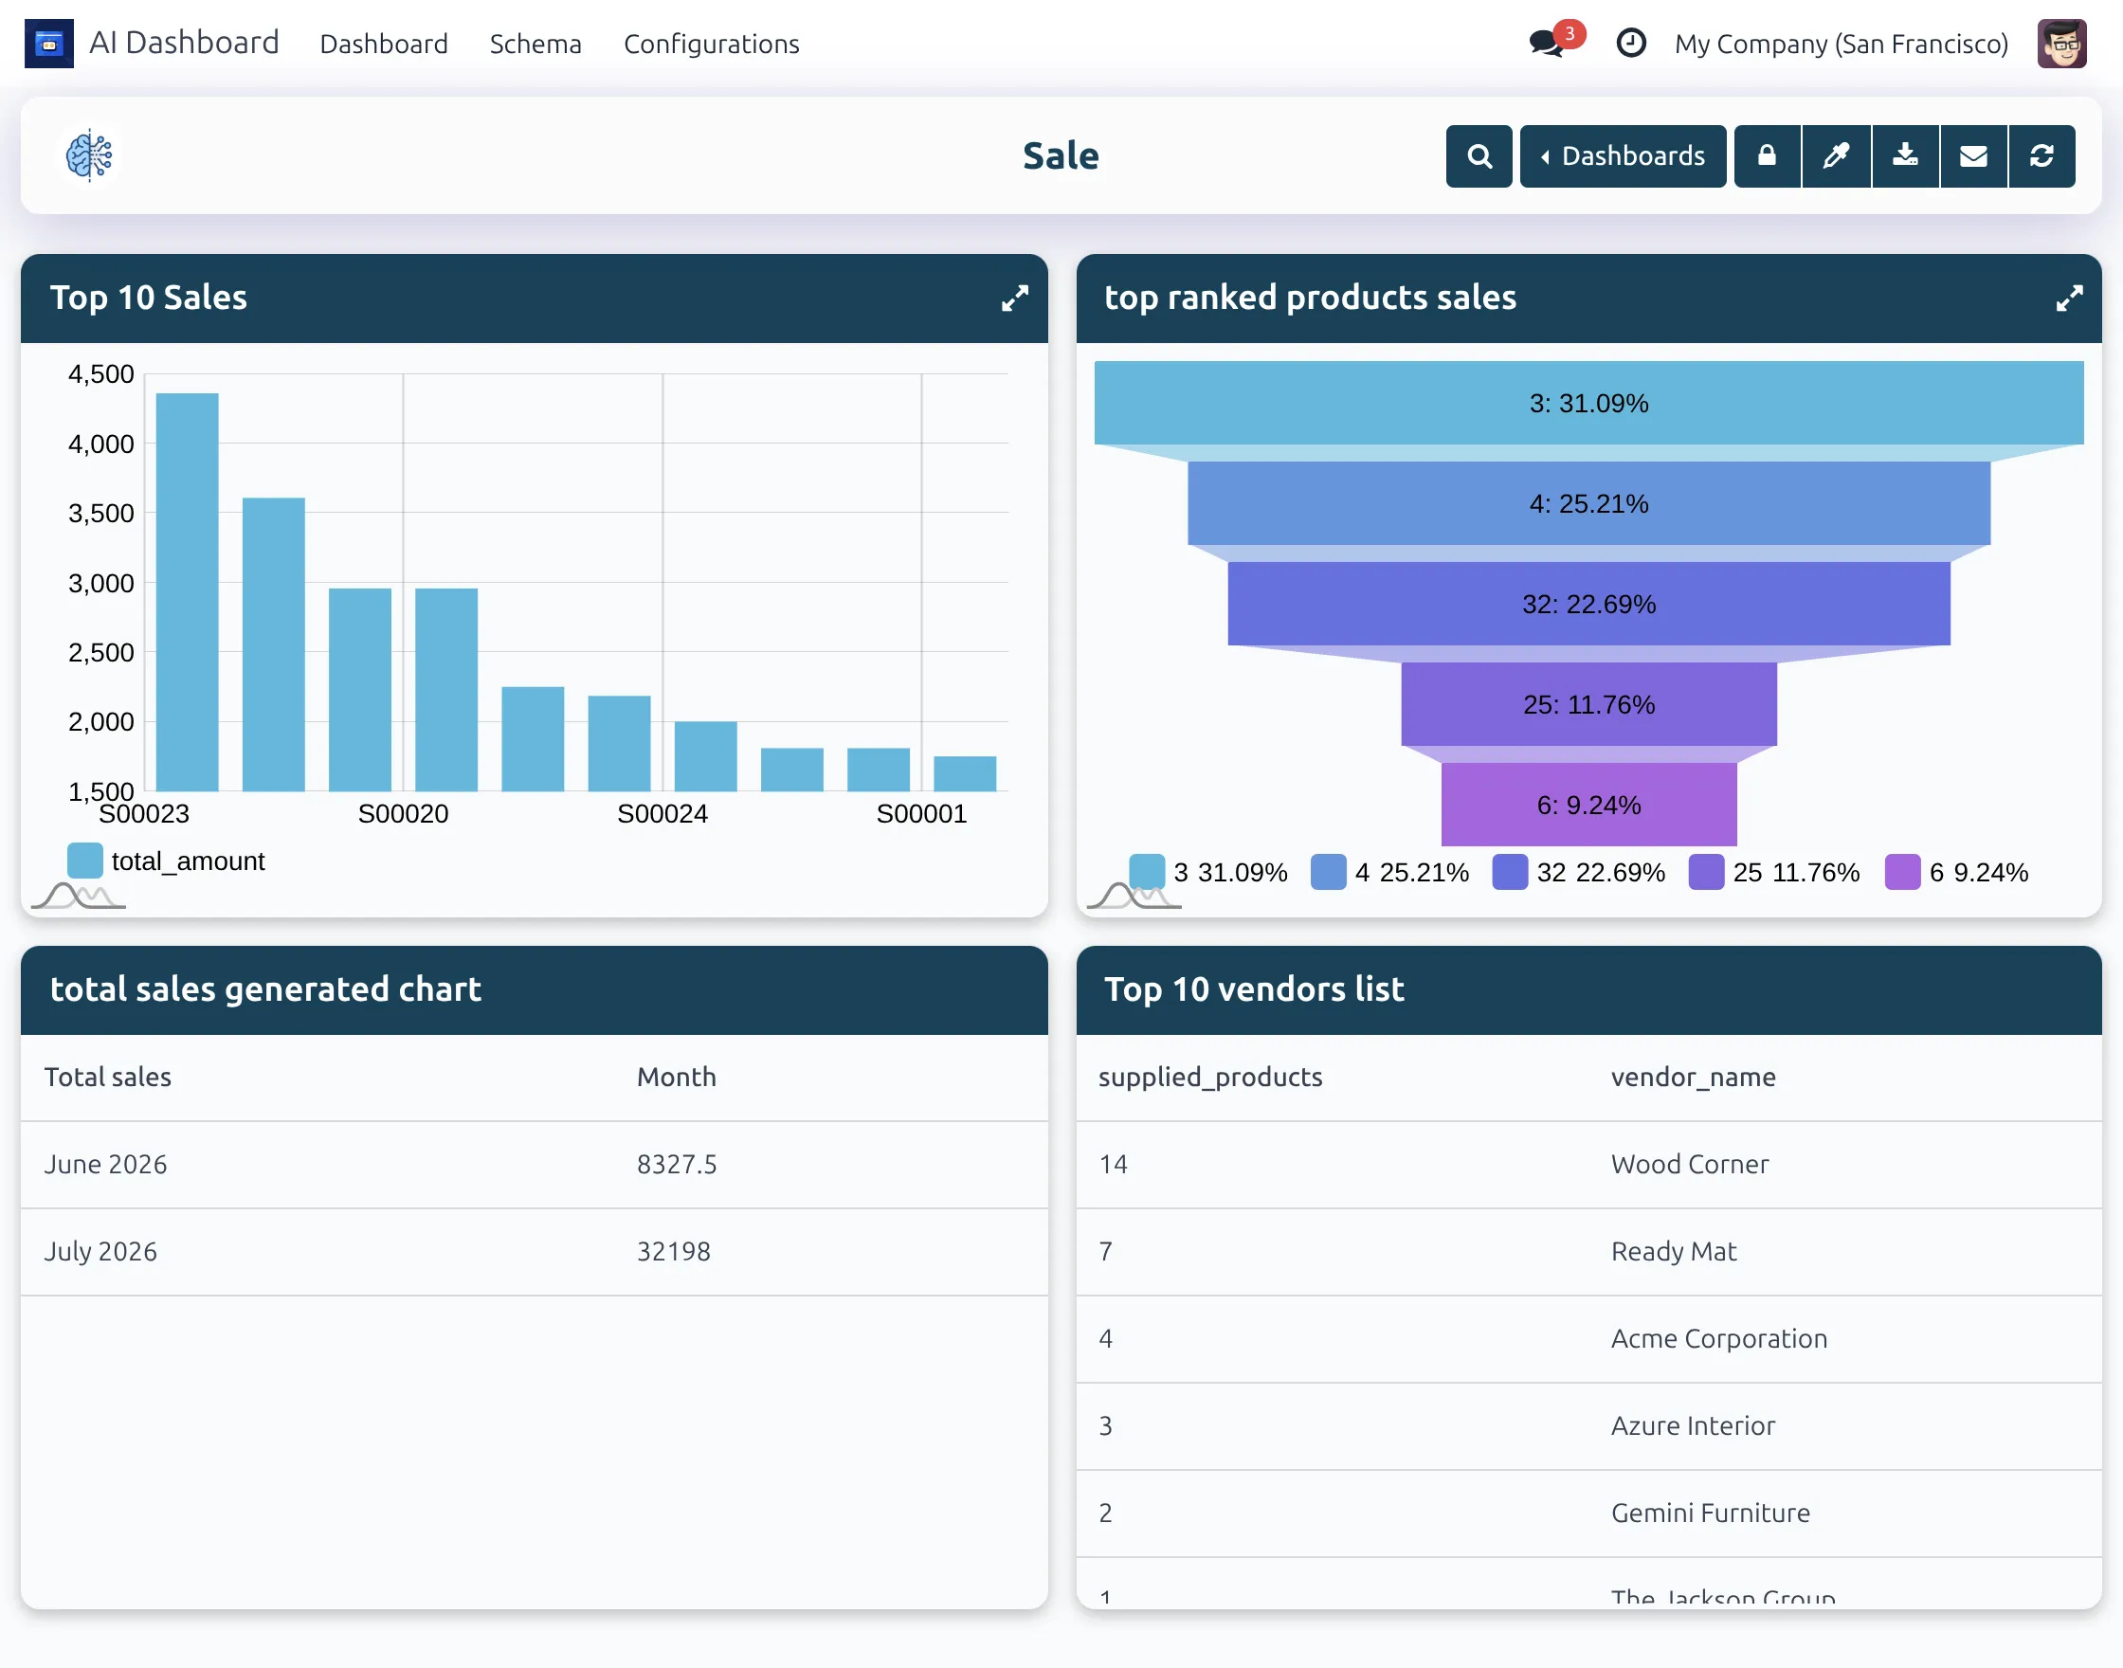Open the Schema menu
This screenshot has height=1668, width=2123.
click(535, 44)
